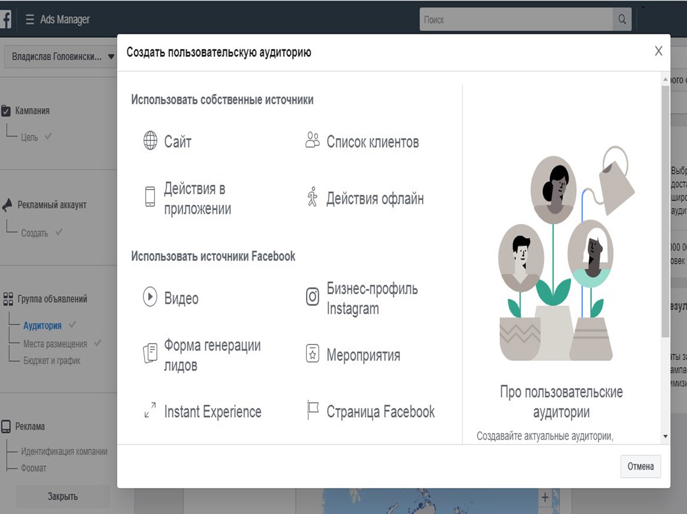
Task: Open the Ads Manager hamburger menu
Action: click(x=30, y=20)
